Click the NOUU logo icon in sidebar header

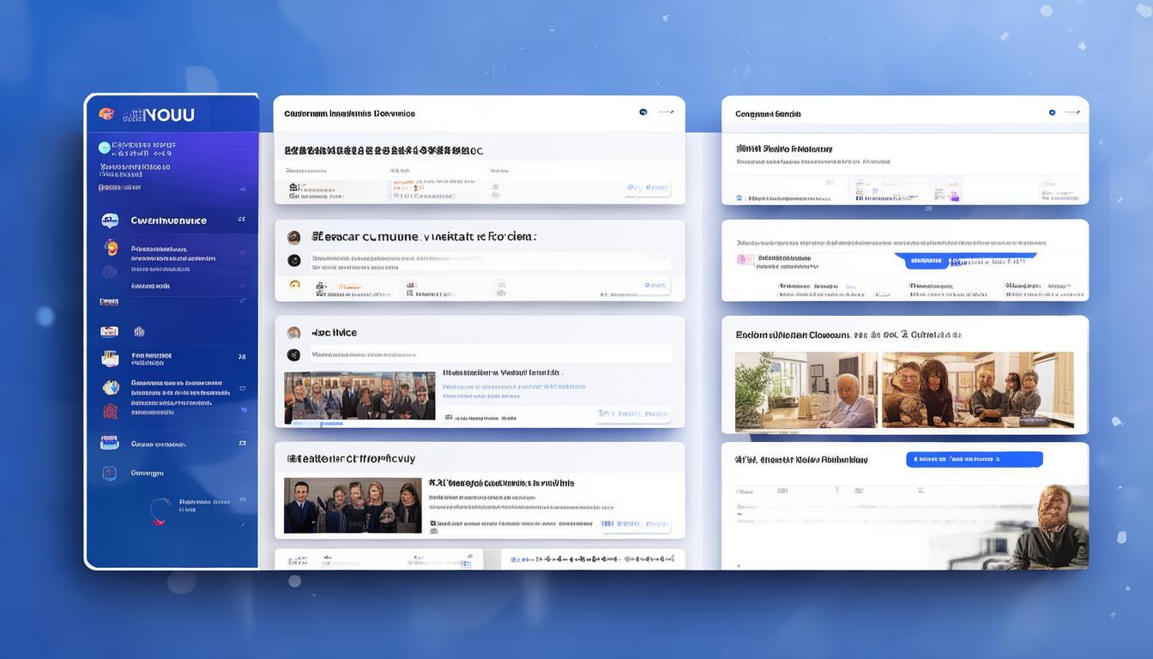tap(106, 113)
